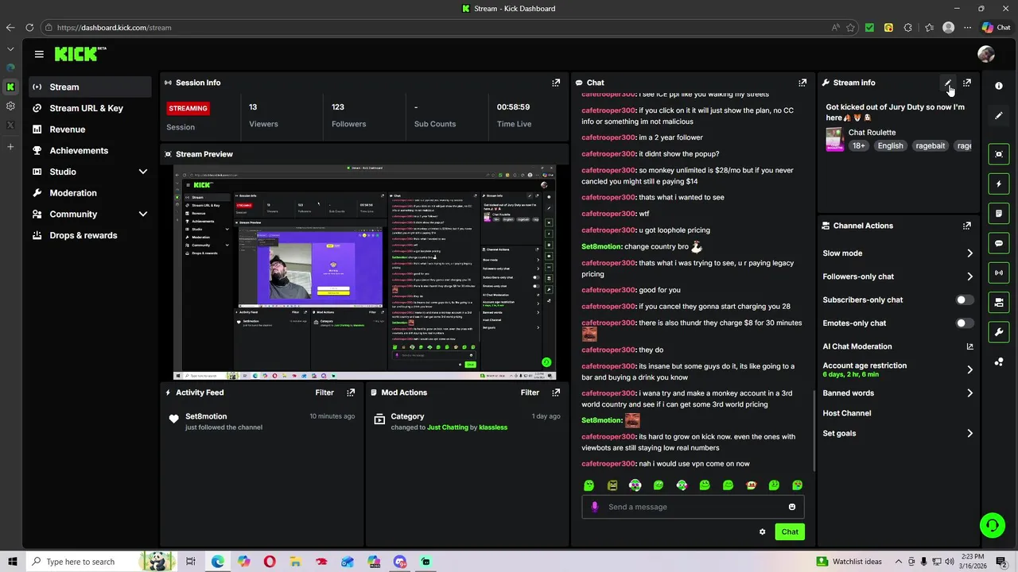This screenshot has height=572, width=1018.
Task: Open Banned words settings arrow
Action: pyautogui.click(x=969, y=393)
